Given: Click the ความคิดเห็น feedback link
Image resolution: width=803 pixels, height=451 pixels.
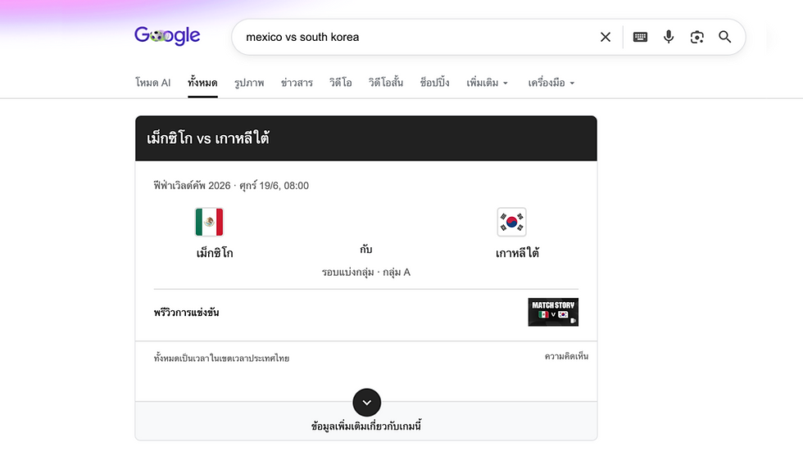Looking at the screenshot, I should click(x=566, y=356).
